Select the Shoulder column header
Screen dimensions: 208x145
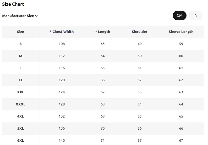(140, 32)
